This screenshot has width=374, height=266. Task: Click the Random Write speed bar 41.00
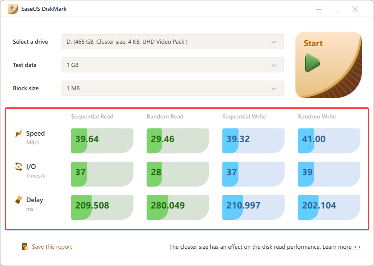[x=329, y=141]
